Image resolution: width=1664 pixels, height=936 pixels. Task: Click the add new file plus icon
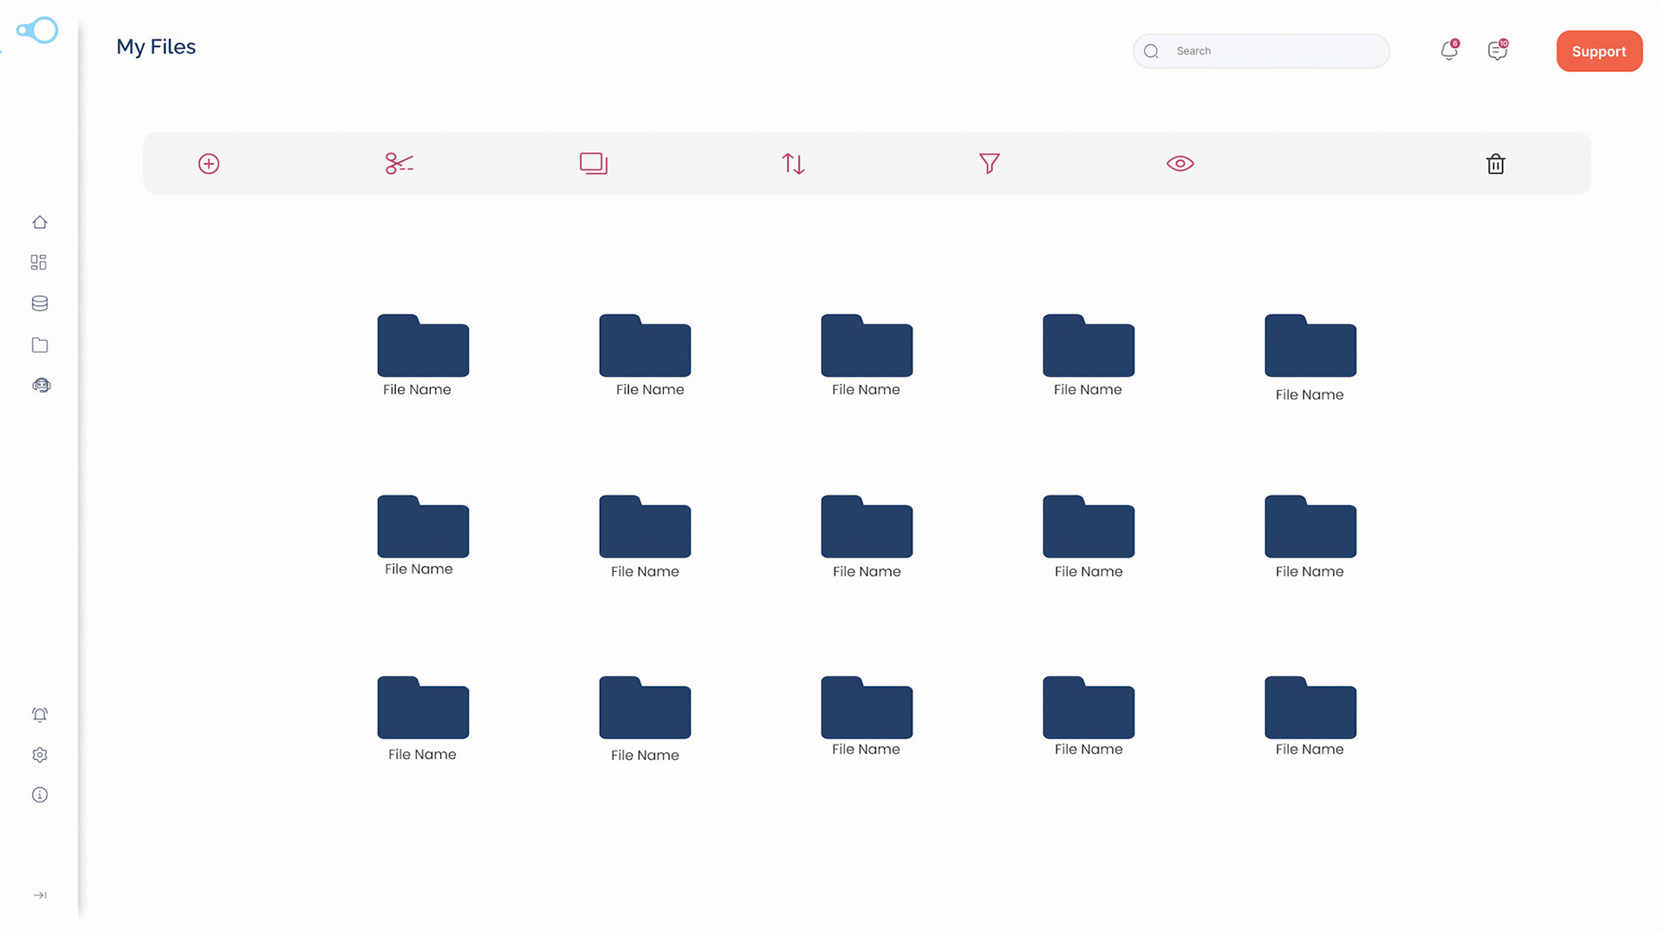pyautogui.click(x=209, y=164)
